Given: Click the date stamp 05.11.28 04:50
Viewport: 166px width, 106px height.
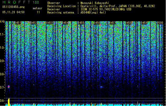Looking at the screenshot, I should click(x=13, y=12).
